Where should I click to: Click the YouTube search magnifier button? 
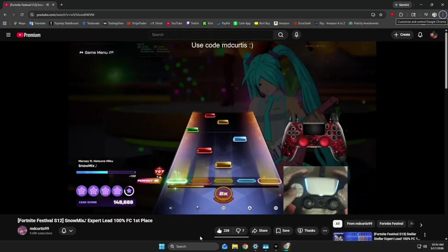(281, 35)
